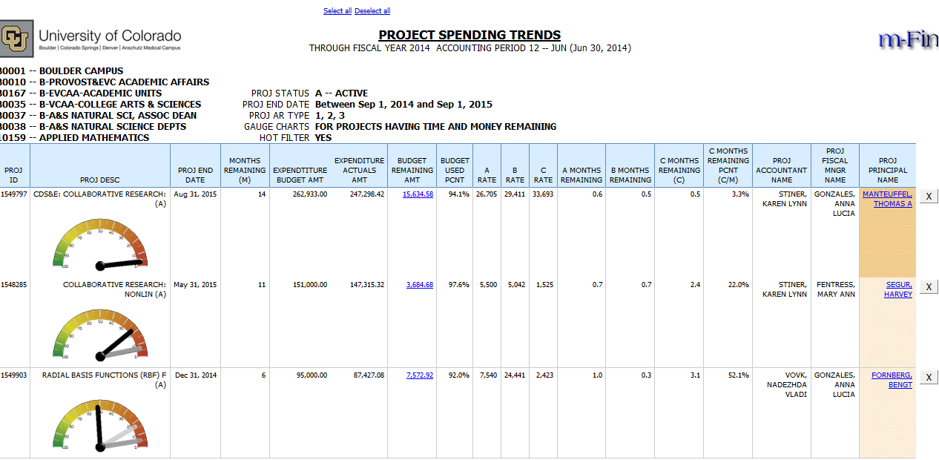This screenshot has width=939, height=460.
Task: Open principal SEGUR, HARVEY link
Action: pyautogui.click(x=898, y=289)
